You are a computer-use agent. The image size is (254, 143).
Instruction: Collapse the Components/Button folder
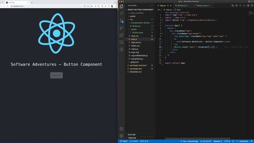pos(140,23)
